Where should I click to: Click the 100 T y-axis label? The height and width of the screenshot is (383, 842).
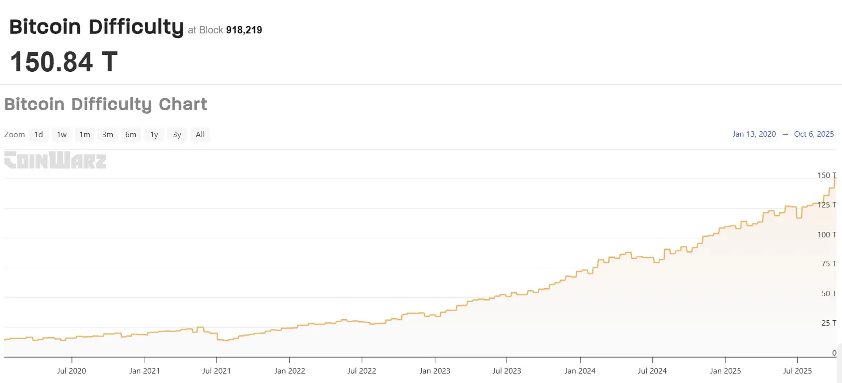click(827, 234)
